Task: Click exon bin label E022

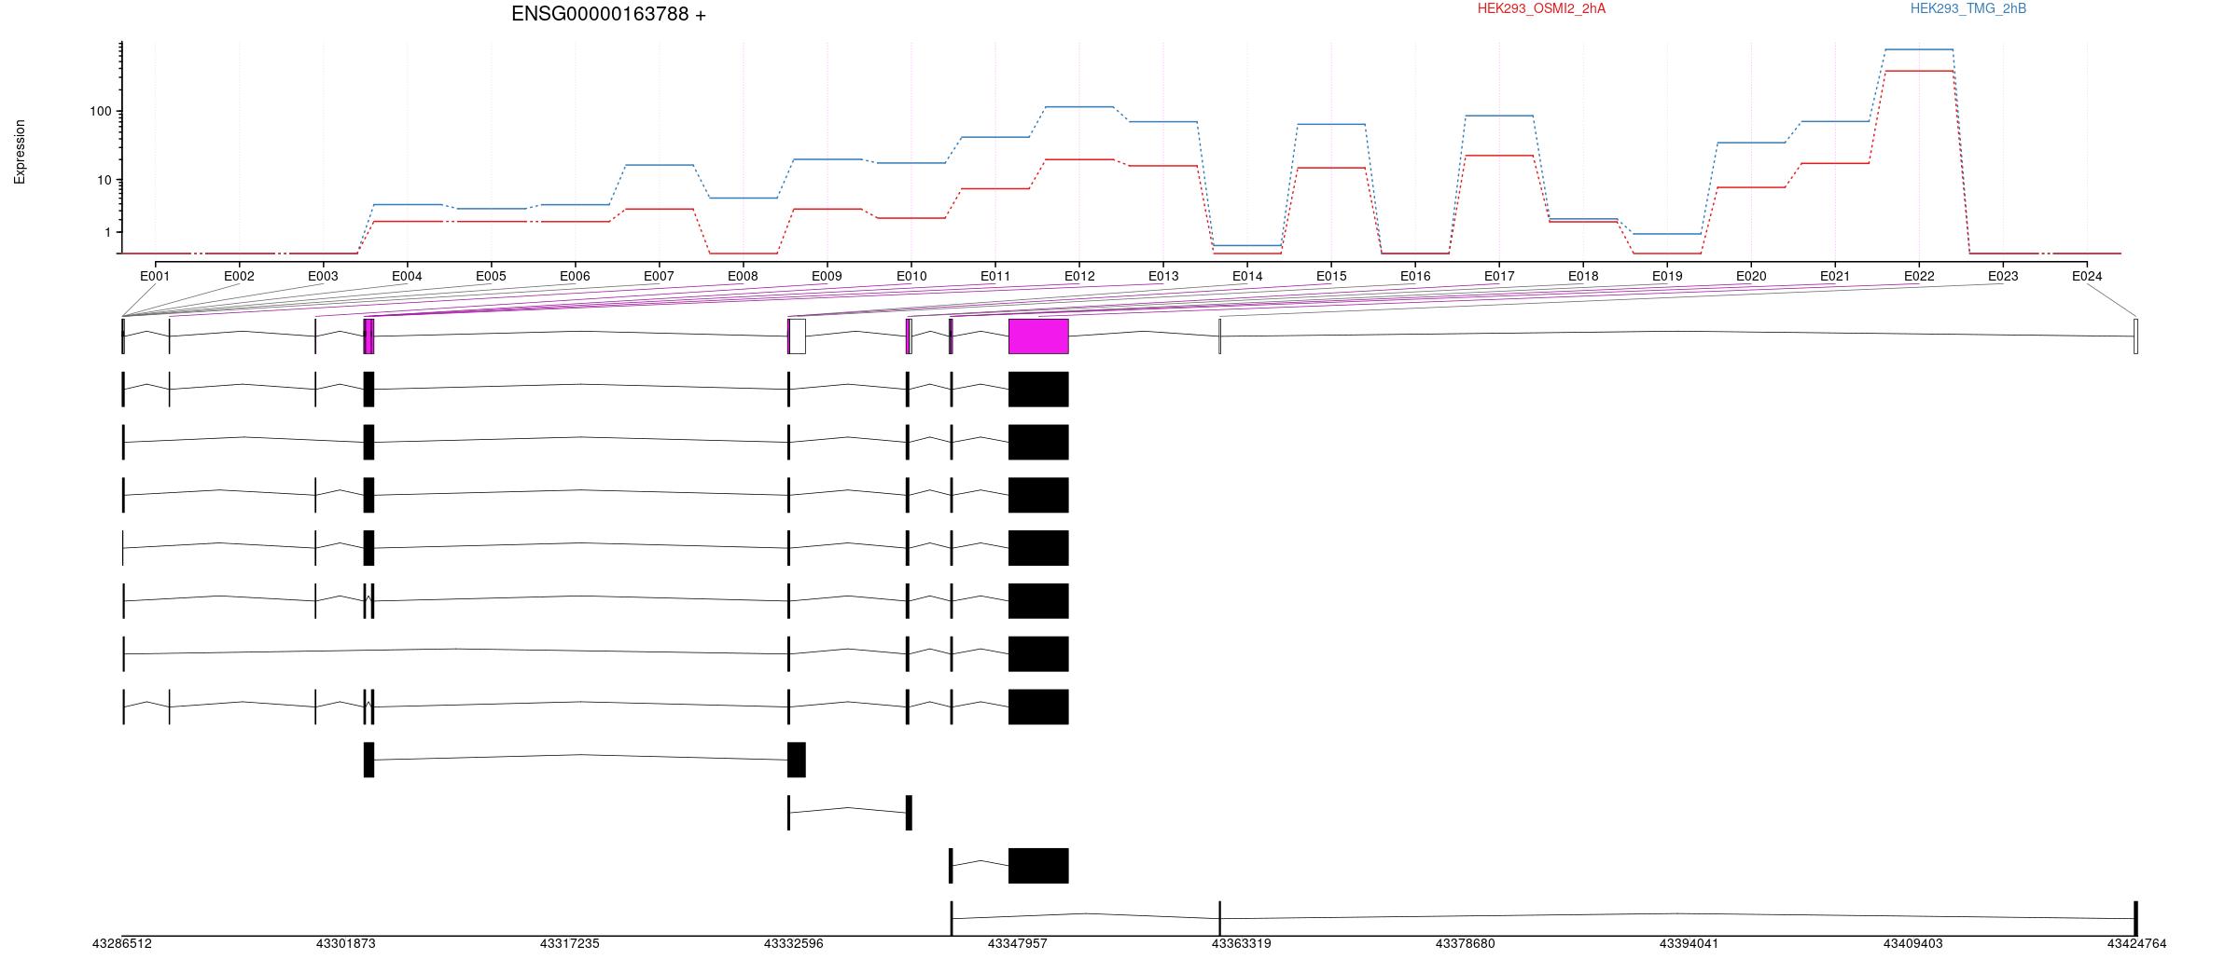Action: click(1919, 276)
